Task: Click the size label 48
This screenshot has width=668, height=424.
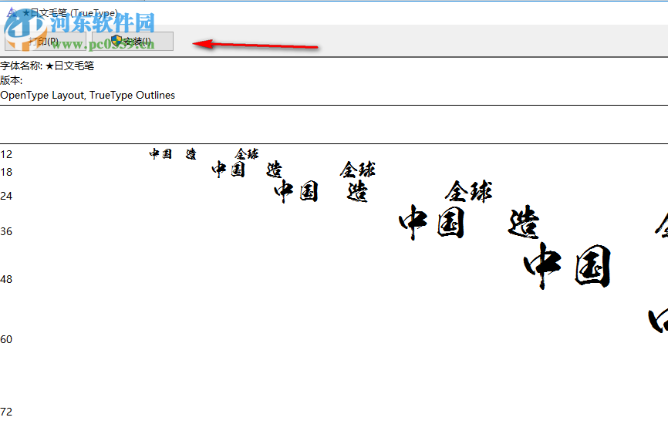Action: click(6, 279)
